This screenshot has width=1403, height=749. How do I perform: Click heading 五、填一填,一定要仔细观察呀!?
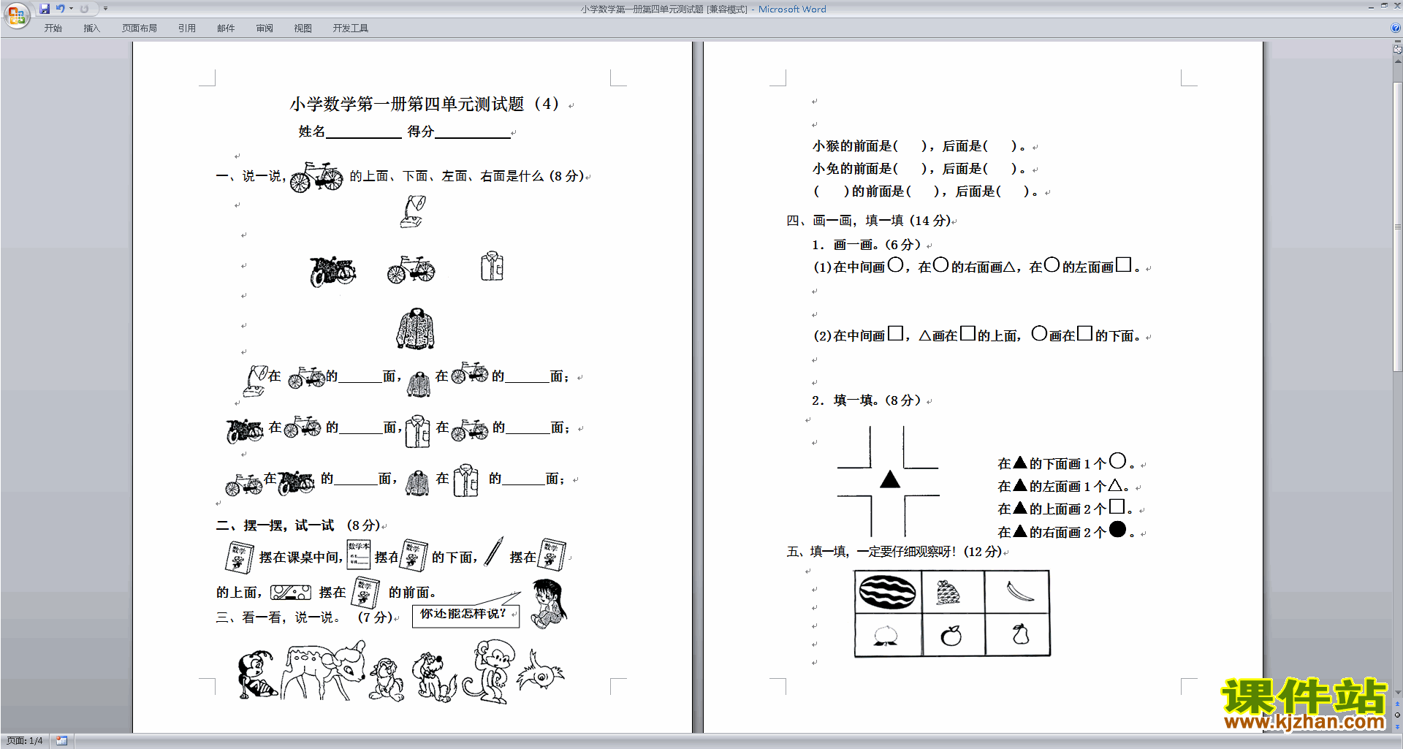coord(871,552)
